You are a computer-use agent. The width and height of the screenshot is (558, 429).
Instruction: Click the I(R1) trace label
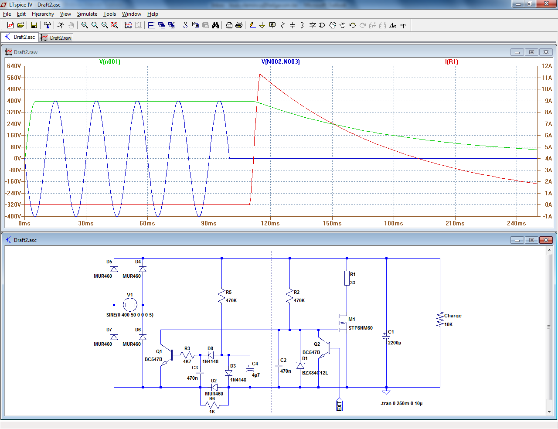(x=451, y=61)
